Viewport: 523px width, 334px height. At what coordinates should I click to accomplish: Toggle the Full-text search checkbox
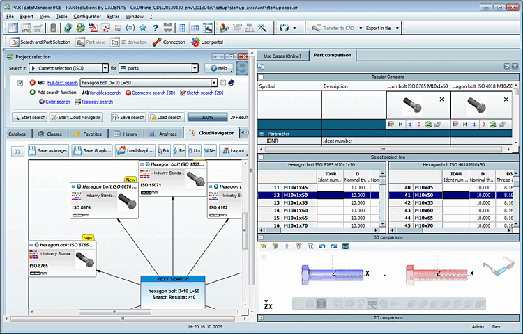click(20, 83)
